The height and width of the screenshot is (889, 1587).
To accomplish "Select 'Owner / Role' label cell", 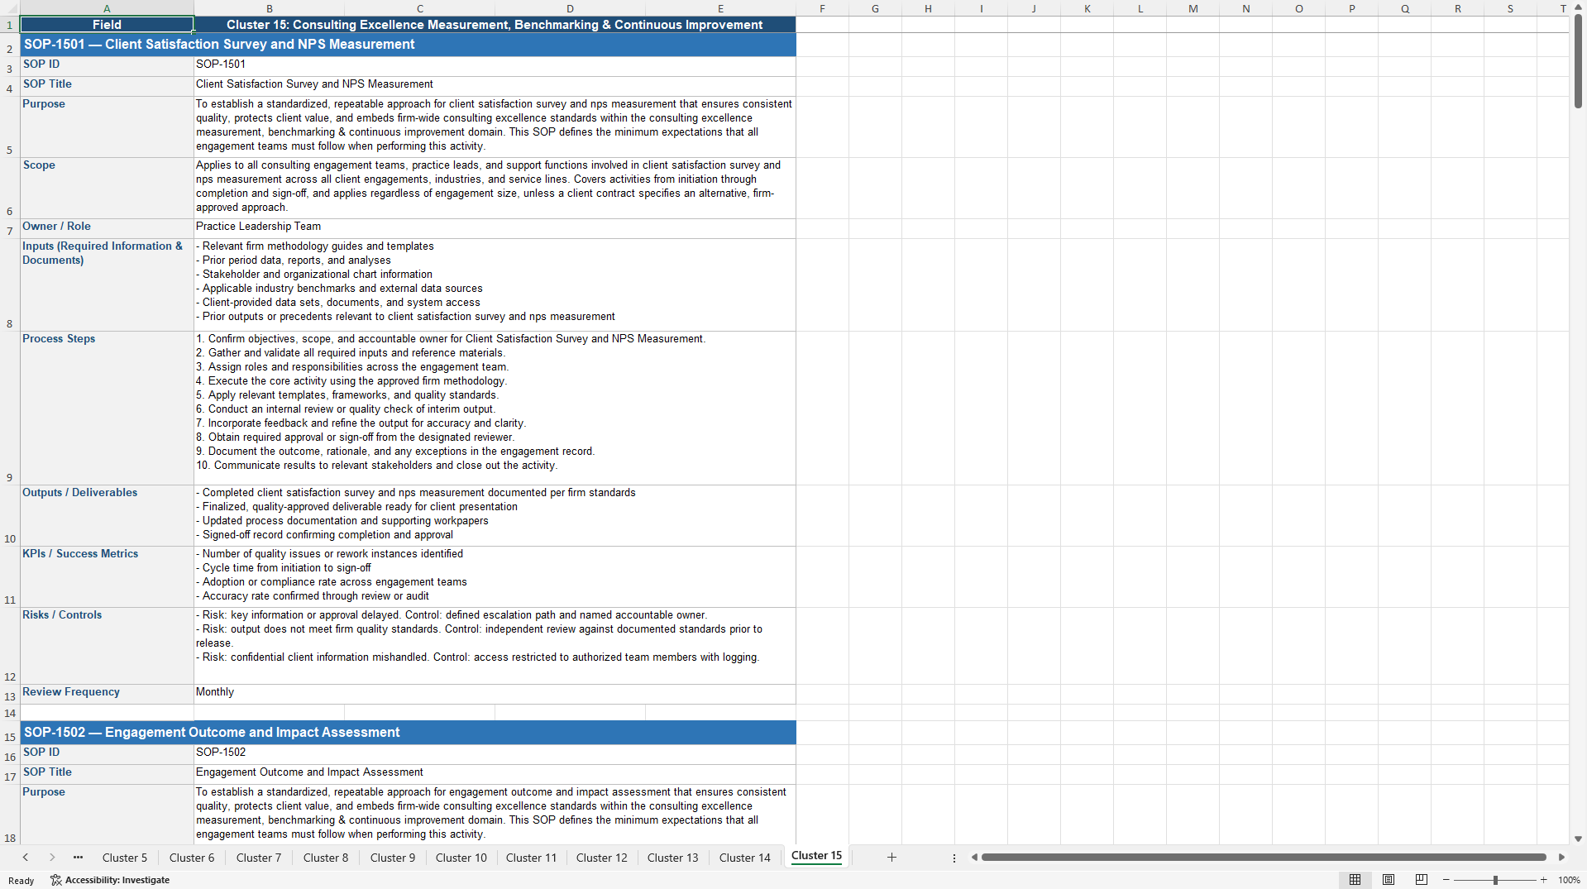I will 107,228.
